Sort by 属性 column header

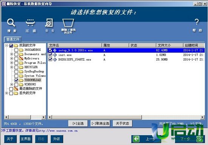pos(115,45)
